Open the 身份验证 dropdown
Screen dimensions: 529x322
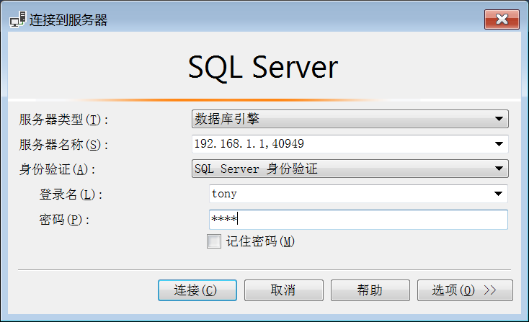(350, 169)
